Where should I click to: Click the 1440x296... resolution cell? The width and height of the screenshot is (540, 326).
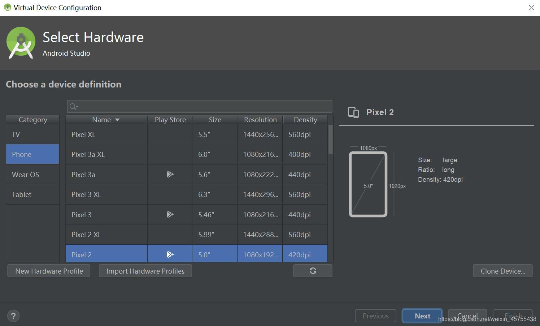[x=261, y=194]
